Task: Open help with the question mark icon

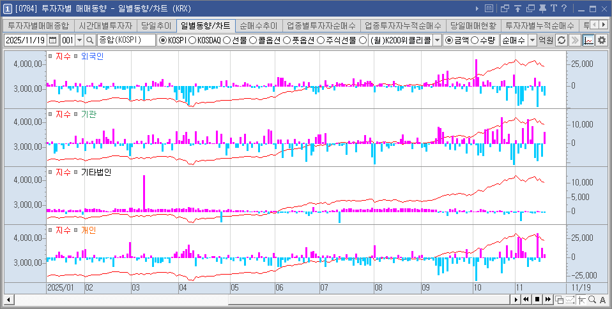Action: 563,8
